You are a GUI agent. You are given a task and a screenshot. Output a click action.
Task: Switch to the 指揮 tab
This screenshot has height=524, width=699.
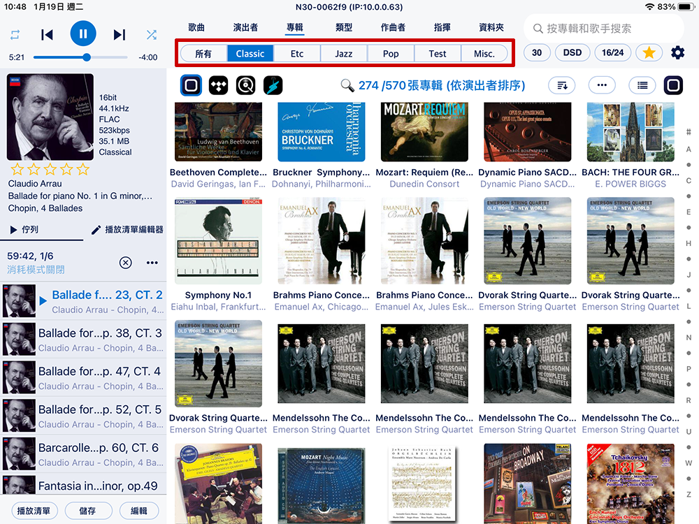442,28
